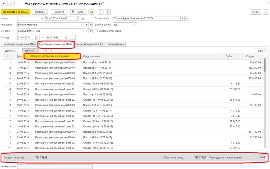Open the document report icon in toolbar
Screen dimensions: 270x169
108,12
